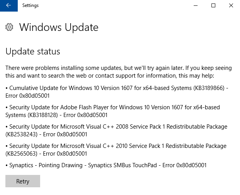Image resolution: width=240 pixels, height=195 pixels.
Task: Click the KB2565063 identifier text
Action: coord(22,154)
